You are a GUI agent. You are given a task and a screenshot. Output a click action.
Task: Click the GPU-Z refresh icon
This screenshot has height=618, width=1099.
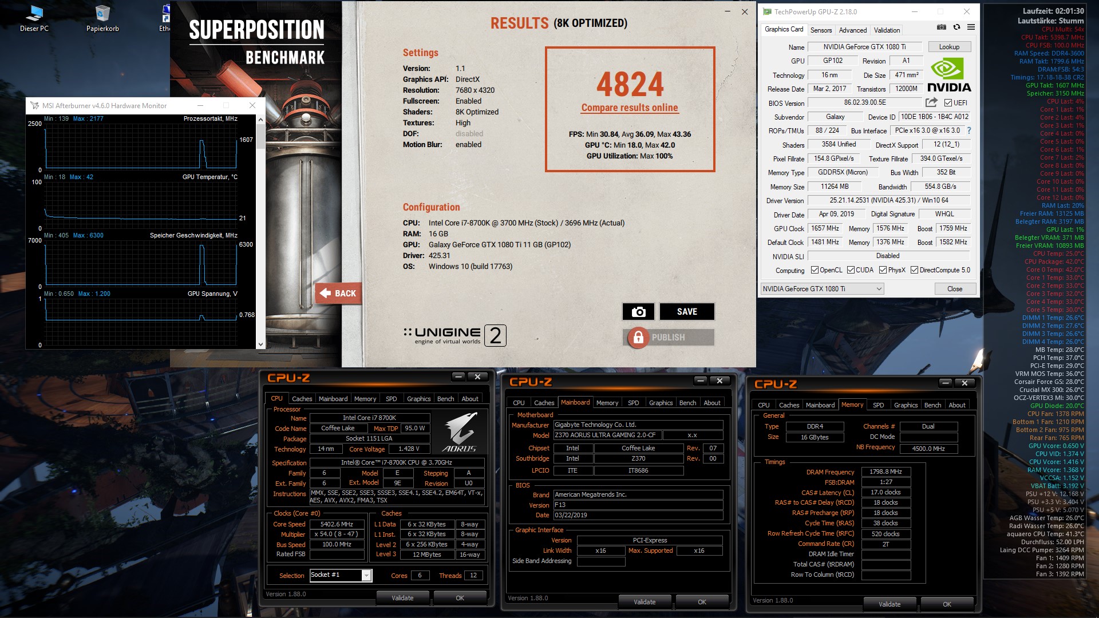coord(956,27)
